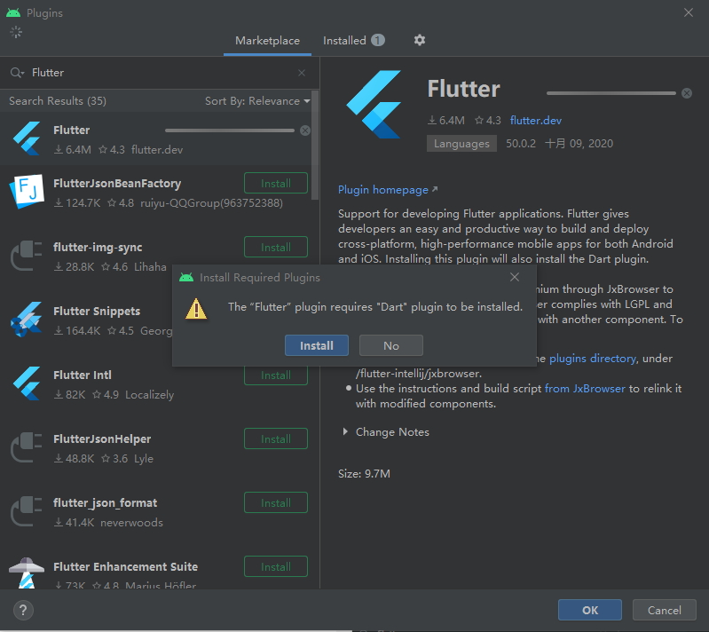The height and width of the screenshot is (632, 709).
Task: Select the flutter-img-sync plugin icon
Action: [27, 256]
